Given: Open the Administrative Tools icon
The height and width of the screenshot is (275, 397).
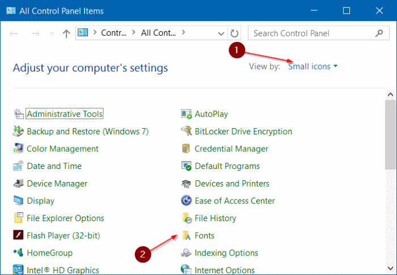Looking at the screenshot, I should [19, 114].
